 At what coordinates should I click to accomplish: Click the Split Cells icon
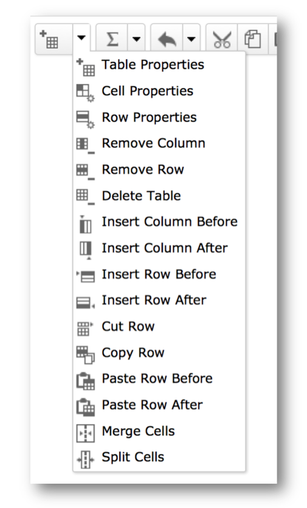86,459
